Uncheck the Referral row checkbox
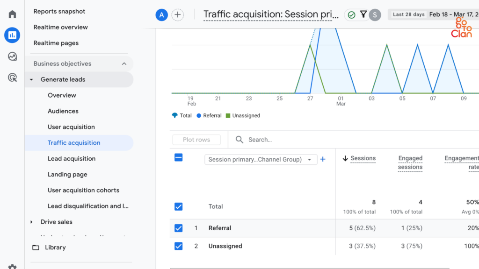479x269 pixels. (178, 228)
